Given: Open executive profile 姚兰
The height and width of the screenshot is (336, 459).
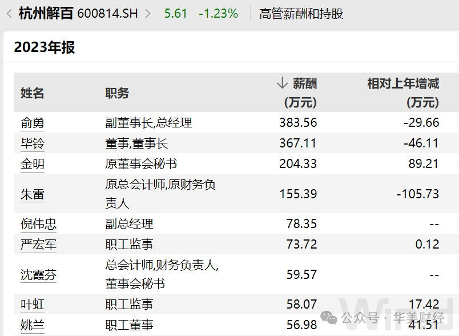Looking at the screenshot, I should (33, 325).
